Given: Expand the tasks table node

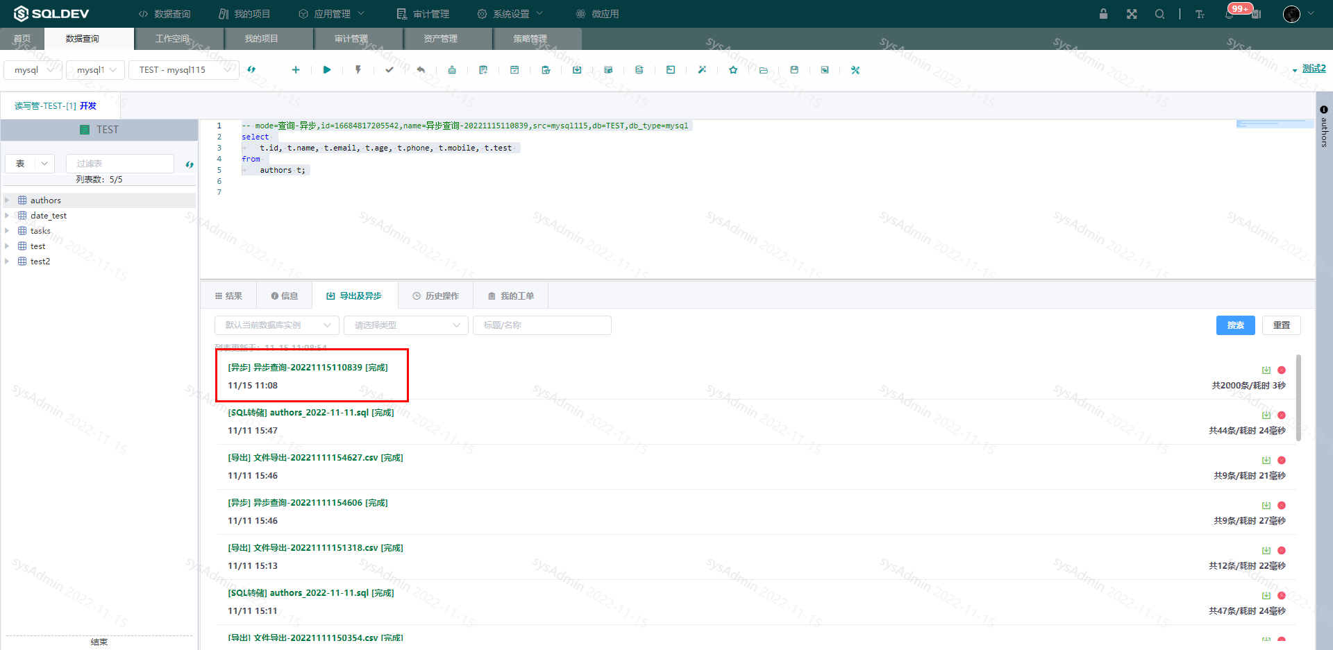Looking at the screenshot, I should [x=7, y=231].
